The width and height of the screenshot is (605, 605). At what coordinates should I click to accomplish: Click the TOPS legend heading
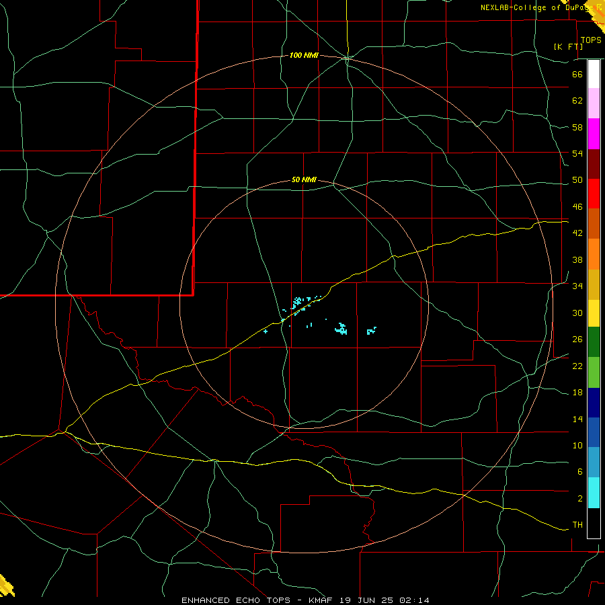591,40
